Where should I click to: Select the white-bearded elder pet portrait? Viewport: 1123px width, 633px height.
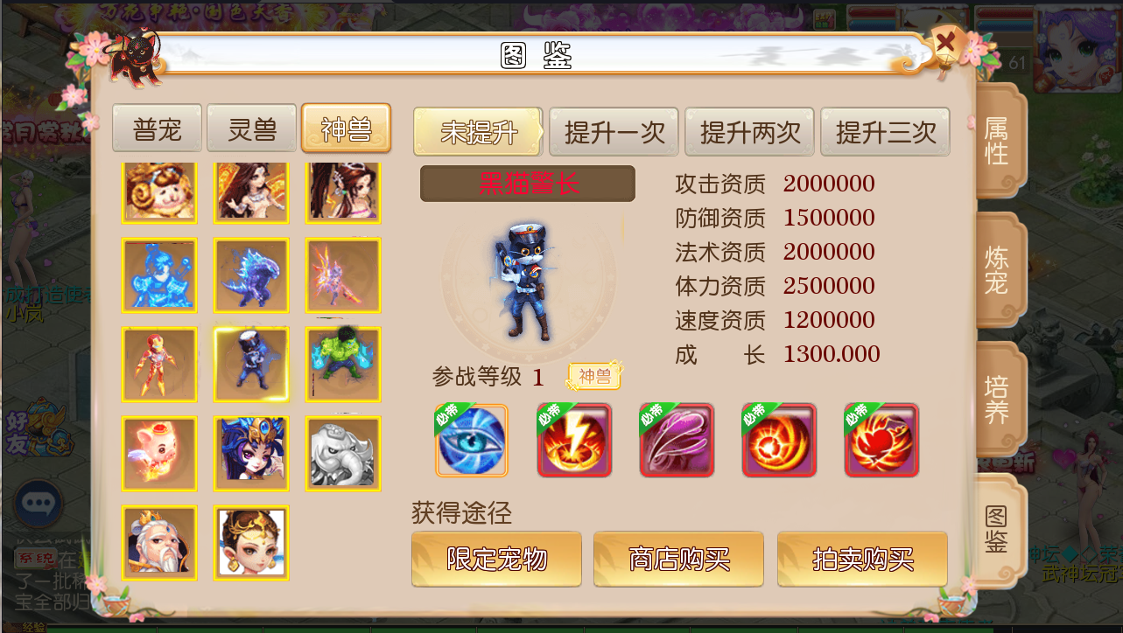coord(159,543)
